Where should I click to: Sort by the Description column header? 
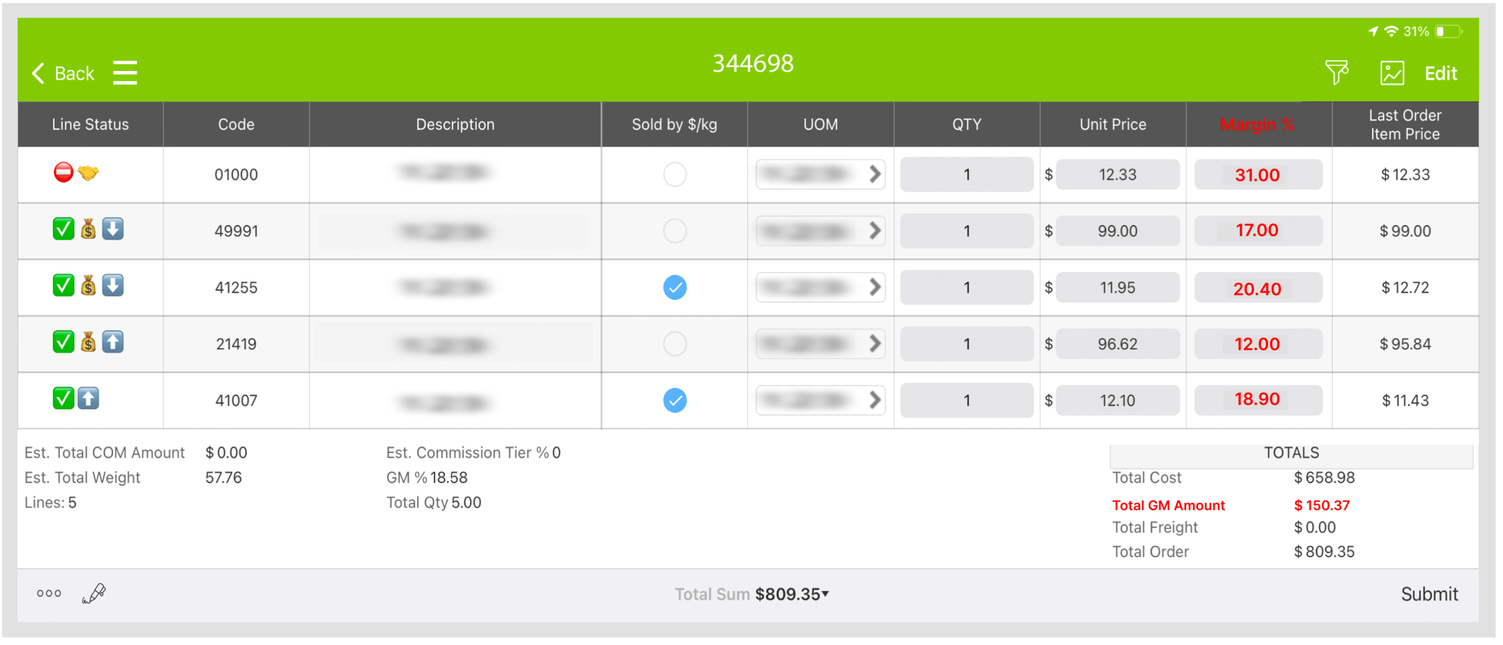click(x=455, y=124)
